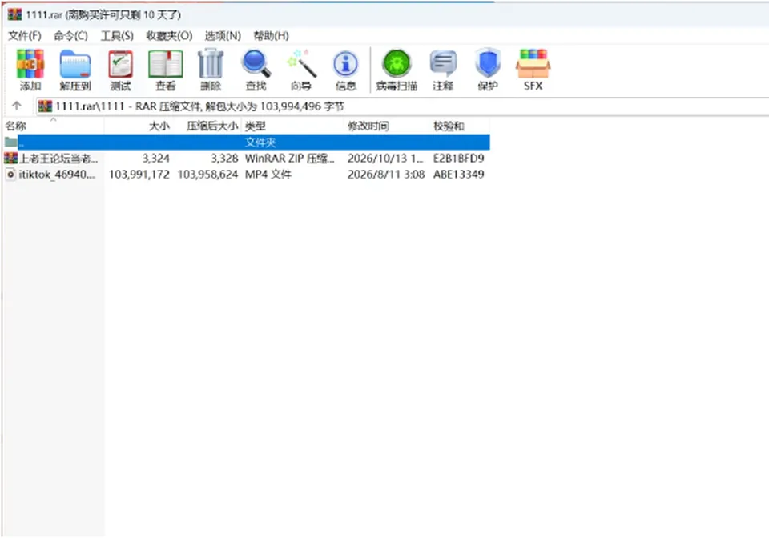Click the 103,991,172 size value
The width and height of the screenshot is (769, 538).
pyautogui.click(x=139, y=175)
